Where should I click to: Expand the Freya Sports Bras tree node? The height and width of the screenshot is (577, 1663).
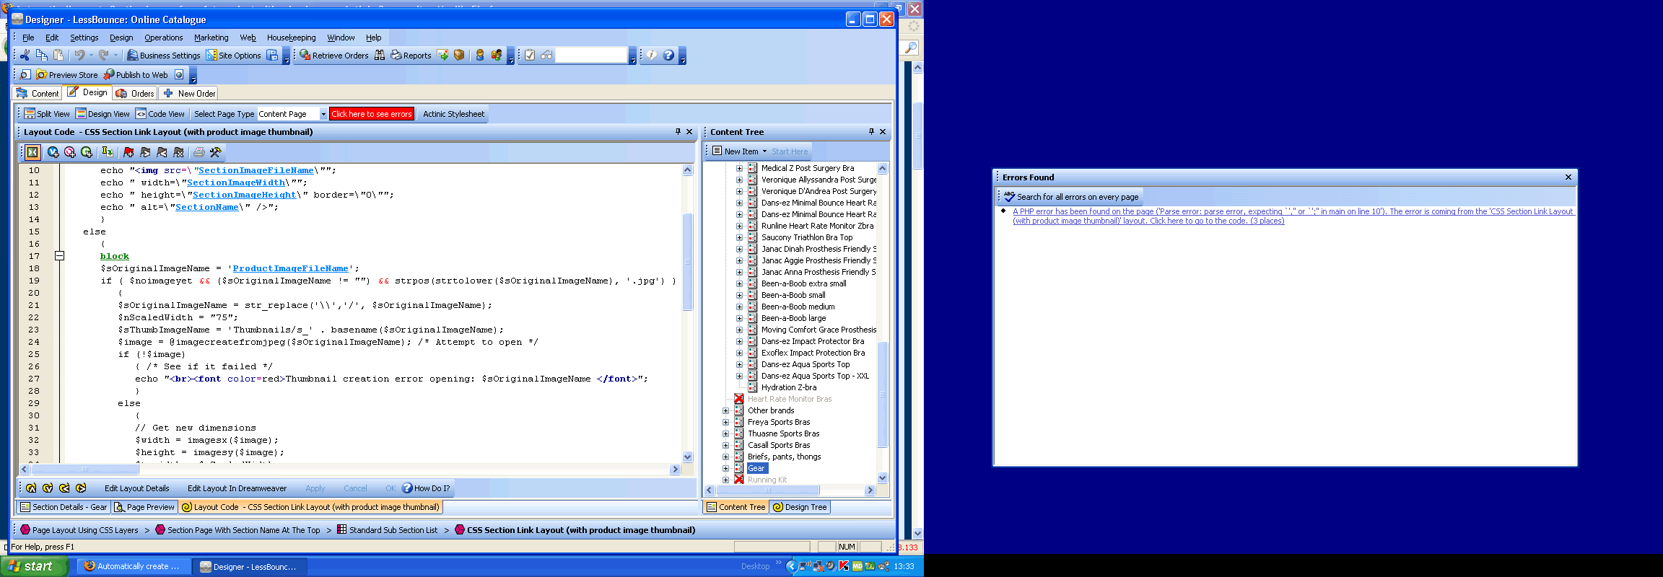[726, 422]
